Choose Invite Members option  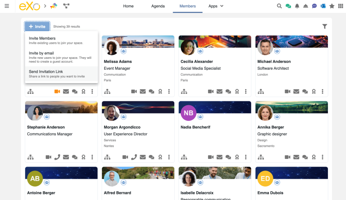tap(61, 40)
